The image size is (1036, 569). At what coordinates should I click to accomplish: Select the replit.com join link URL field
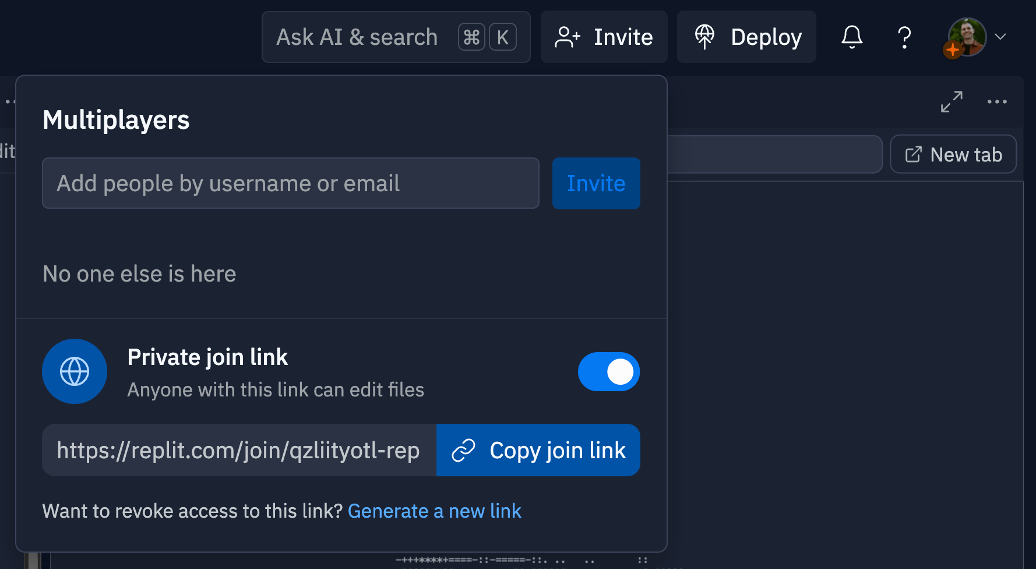point(239,450)
